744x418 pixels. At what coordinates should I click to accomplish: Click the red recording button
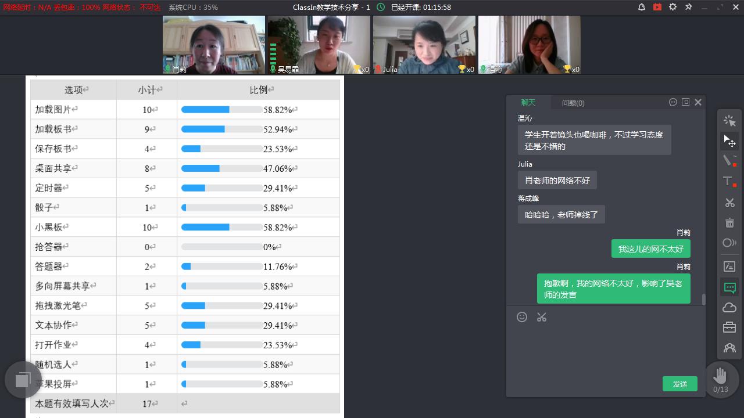pos(657,7)
